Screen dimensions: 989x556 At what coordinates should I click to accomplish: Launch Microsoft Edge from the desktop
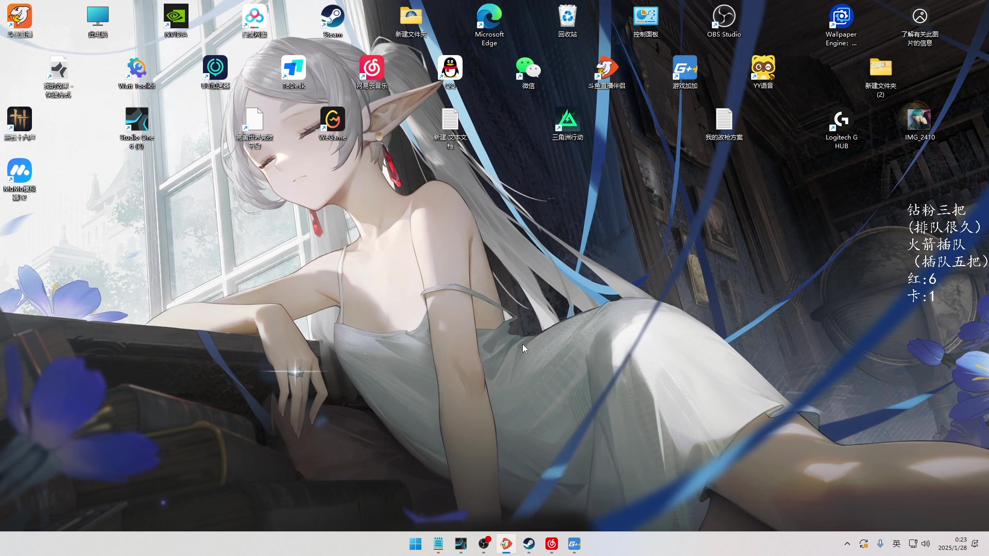(489, 25)
